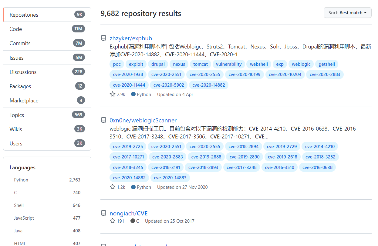Click the vulnerability topic tag
Screen dimensions: 378x246
point(229,64)
